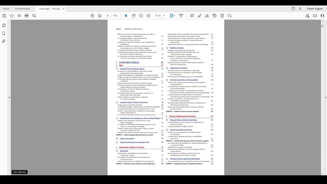
Task: Open the fit page options dropdown
Action: point(172,16)
